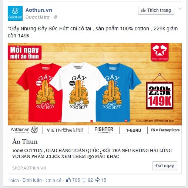Click the T-GURU brand logo
This screenshot has width=188, height=188.
[x=134, y=130]
